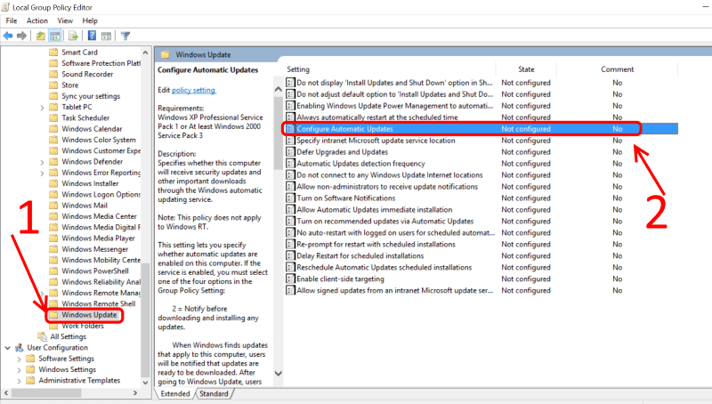Viewport: 712px width, 404px height.
Task: Toggle the Show/Hide Console Tree icon
Action: [55, 36]
